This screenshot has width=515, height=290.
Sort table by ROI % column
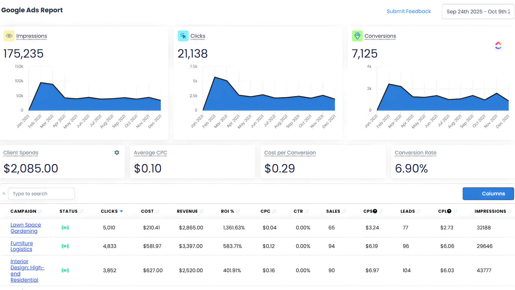point(238,211)
